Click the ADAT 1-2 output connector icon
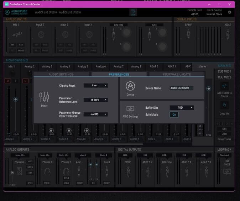The image size is (240, 201). point(148,172)
